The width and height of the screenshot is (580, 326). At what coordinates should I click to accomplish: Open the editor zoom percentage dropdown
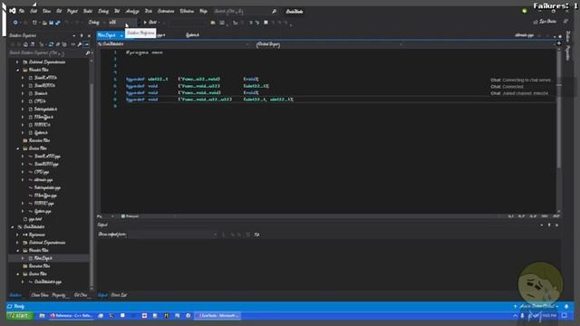[x=106, y=216]
